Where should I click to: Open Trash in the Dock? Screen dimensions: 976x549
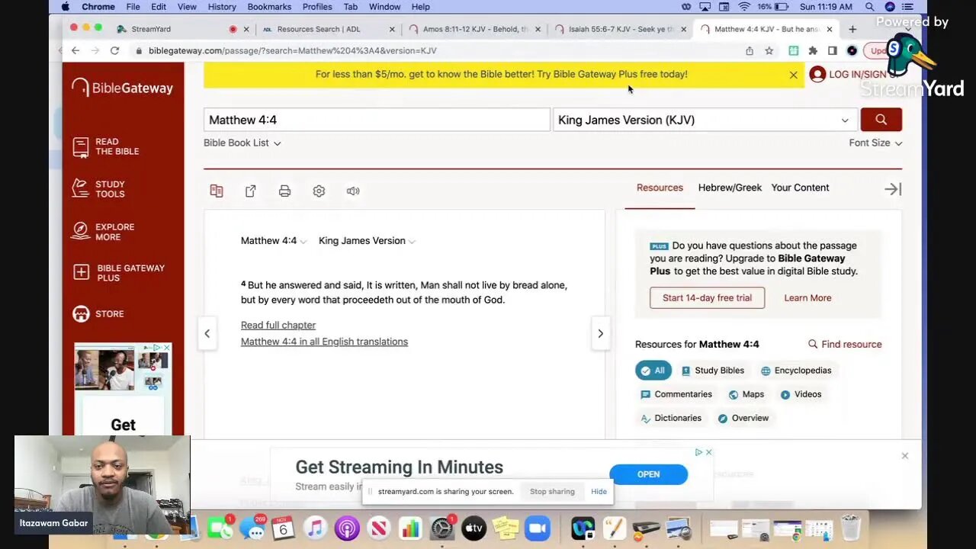[x=850, y=528]
